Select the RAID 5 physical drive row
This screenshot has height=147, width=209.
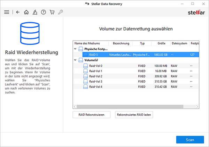141,55
